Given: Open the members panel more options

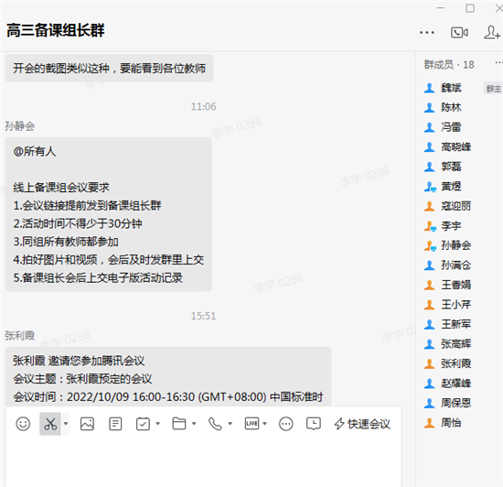Looking at the screenshot, I should pyautogui.click(x=498, y=62).
